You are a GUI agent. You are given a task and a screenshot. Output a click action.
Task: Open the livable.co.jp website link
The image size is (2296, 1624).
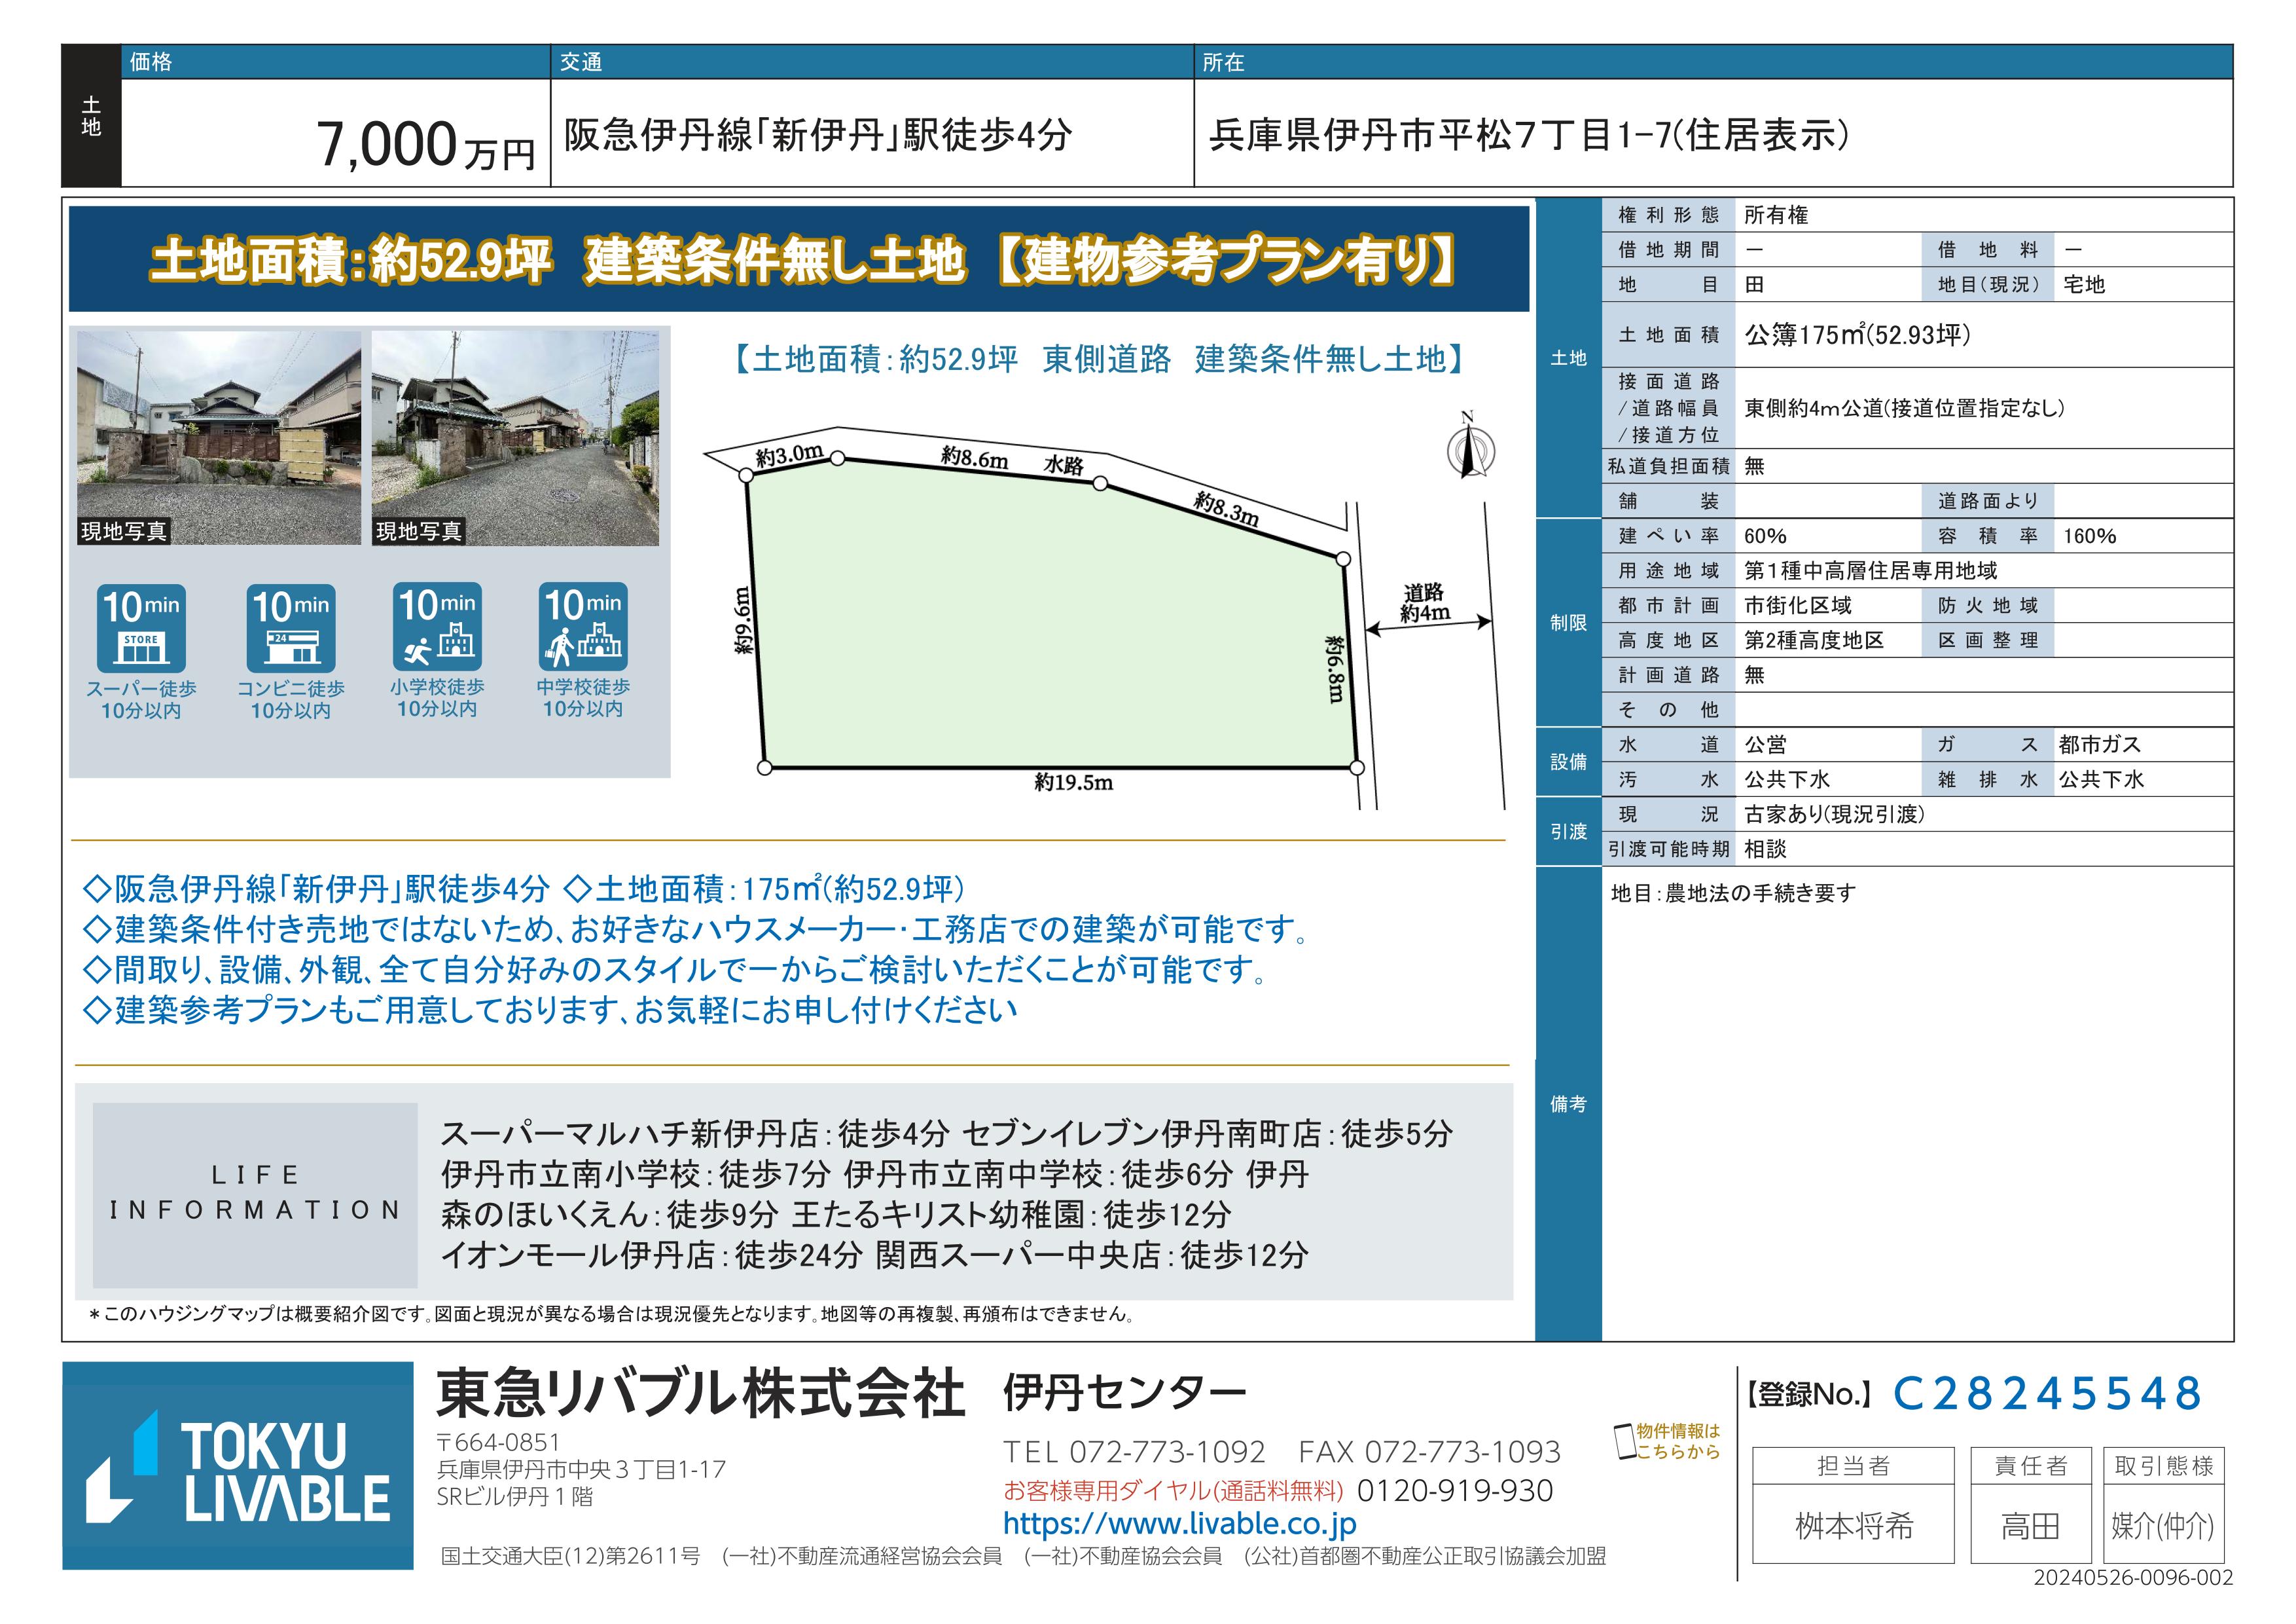point(1179,1524)
